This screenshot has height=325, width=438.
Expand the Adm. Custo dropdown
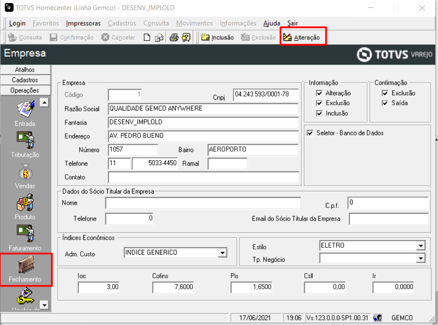(x=223, y=253)
